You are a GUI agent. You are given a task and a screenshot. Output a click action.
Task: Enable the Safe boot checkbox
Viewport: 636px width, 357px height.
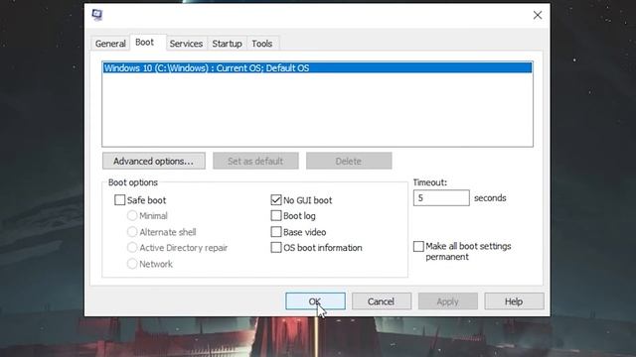[119, 200]
